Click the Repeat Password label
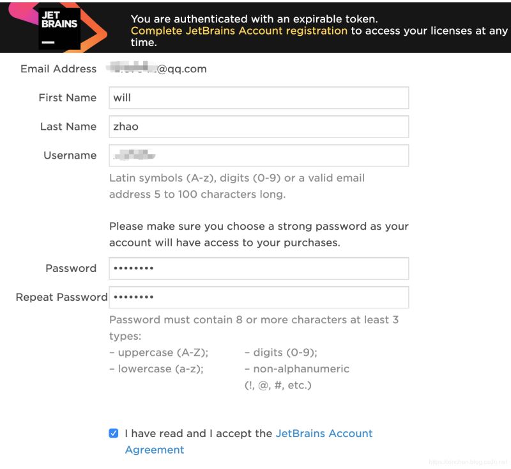Screen dimensions: 511x469 61,297
